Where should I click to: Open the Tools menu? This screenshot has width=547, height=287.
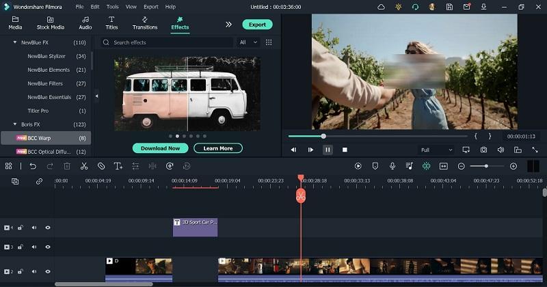[x=112, y=6]
